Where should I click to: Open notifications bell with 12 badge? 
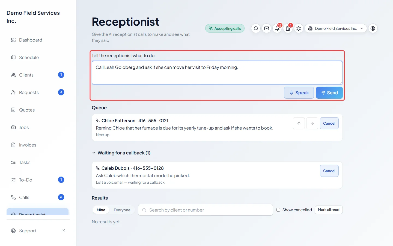pos(277,28)
